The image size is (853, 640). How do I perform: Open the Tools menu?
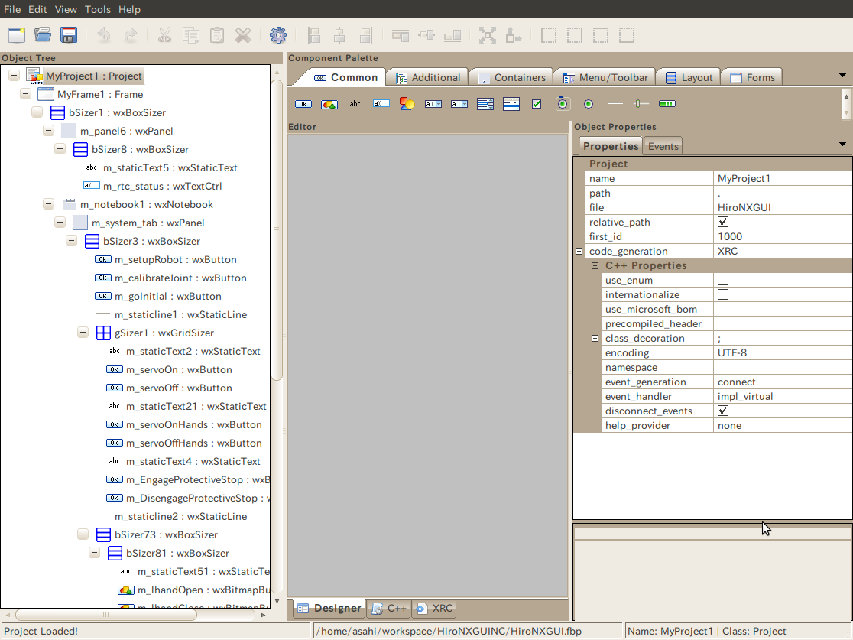coord(97,9)
